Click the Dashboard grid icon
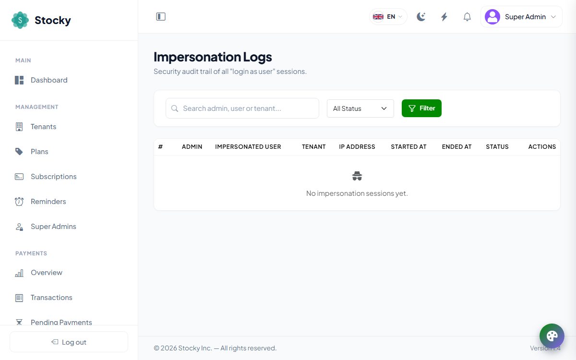The image size is (576, 360). pyautogui.click(x=19, y=80)
